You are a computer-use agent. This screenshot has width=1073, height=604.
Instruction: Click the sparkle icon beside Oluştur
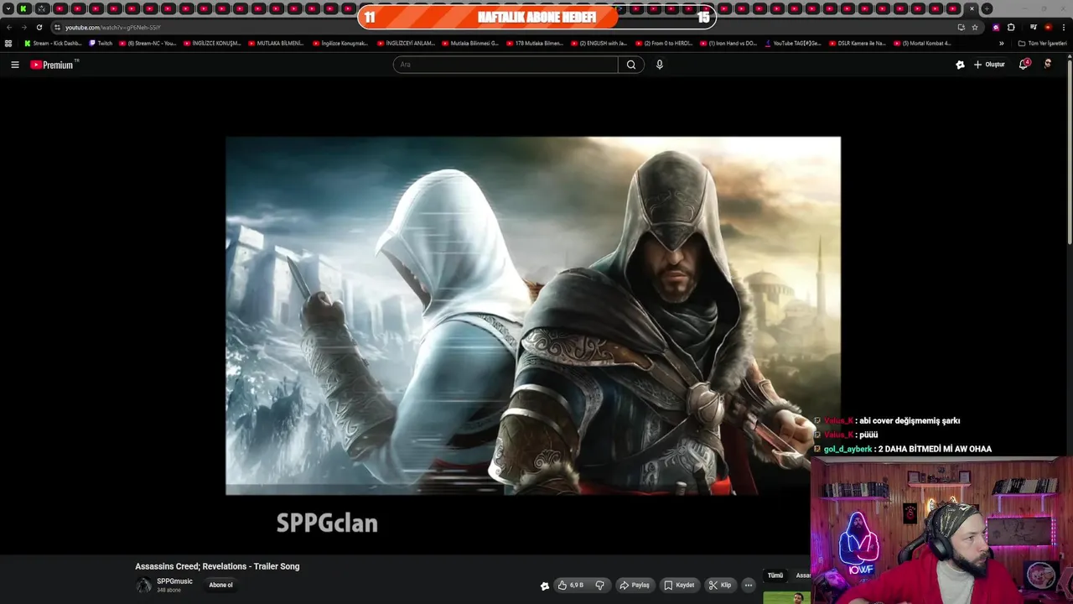(960, 65)
